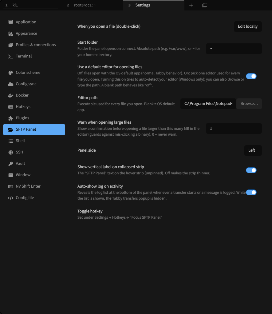
Task: Open the Panel side 'Left' dropdown
Action: coord(253,150)
